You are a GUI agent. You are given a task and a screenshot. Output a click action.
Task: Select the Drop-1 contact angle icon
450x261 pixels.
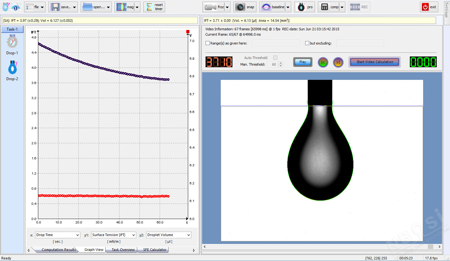[x=12, y=41]
